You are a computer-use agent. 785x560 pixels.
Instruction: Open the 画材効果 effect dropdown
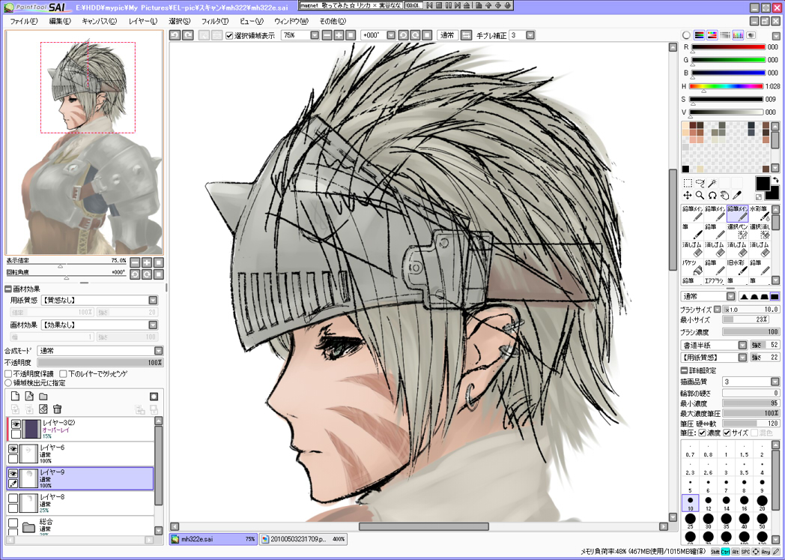154,325
